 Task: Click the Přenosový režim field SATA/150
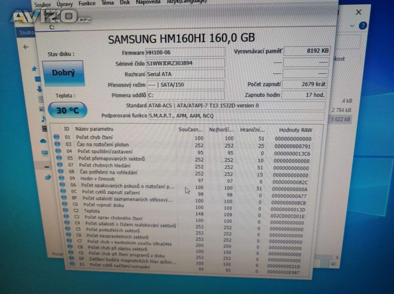click(x=185, y=85)
